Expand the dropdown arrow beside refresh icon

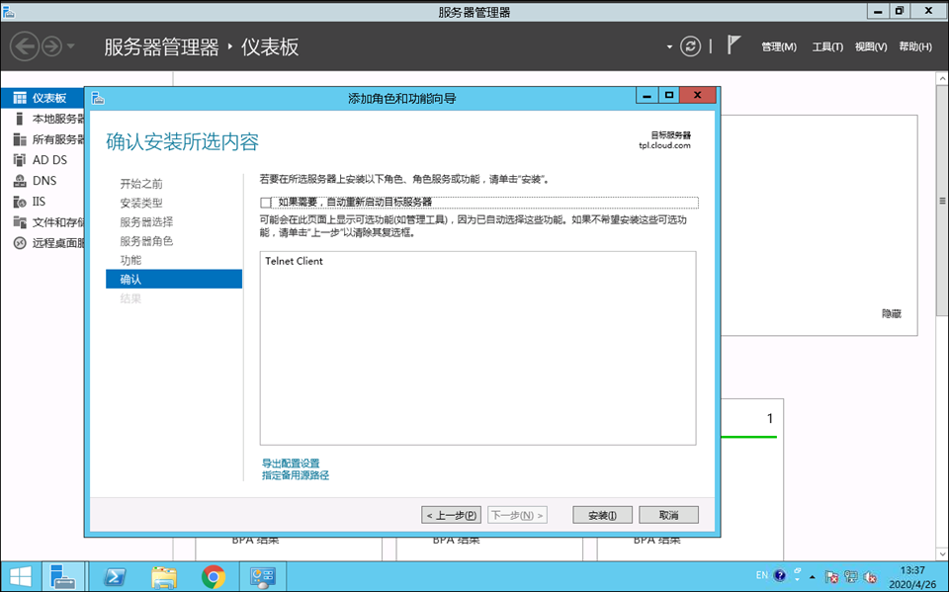pos(669,46)
